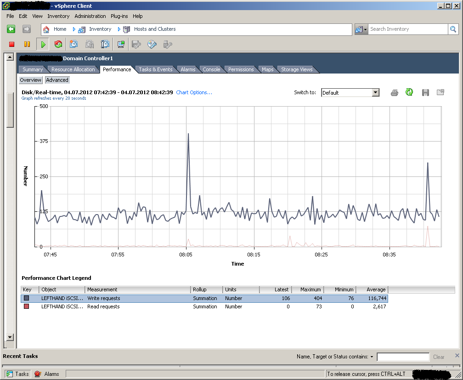Refresh the performance chart
Image resolution: width=463 pixels, height=380 pixels.
(x=409, y=92)
